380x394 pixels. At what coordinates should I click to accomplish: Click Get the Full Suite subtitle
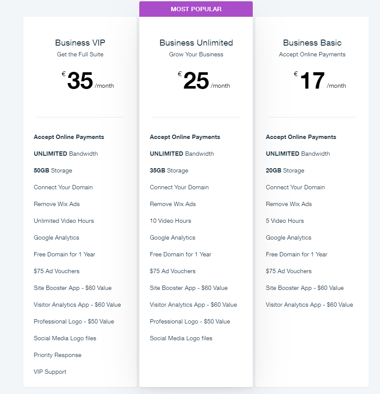tap(80, 54)
